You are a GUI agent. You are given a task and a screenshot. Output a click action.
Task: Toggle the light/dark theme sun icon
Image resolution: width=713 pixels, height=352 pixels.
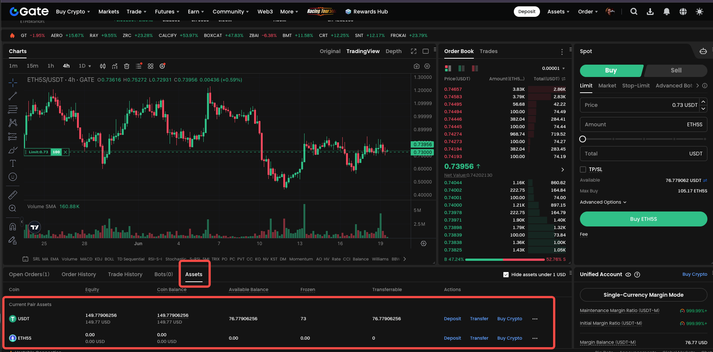coord(699,12)
